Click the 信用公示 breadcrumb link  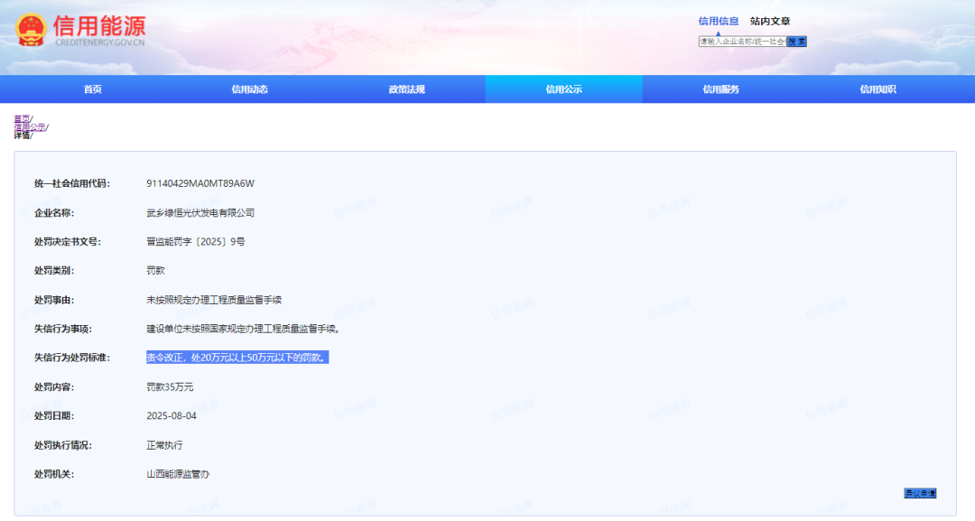pyautogui.click(x=29, y=127)
